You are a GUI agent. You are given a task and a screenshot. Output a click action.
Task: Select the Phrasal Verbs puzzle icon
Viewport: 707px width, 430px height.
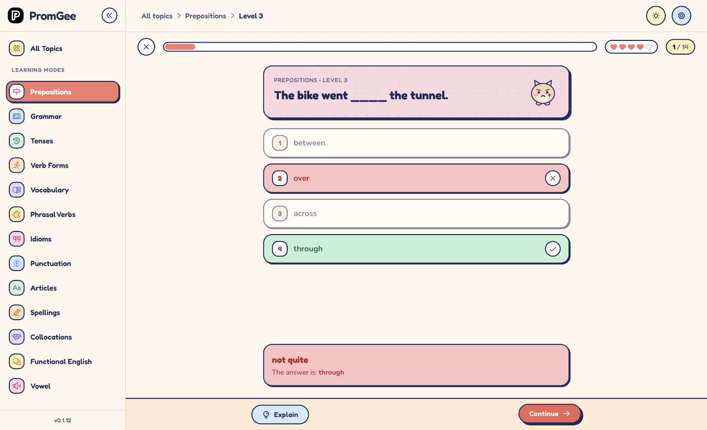[x=17, y=214]
